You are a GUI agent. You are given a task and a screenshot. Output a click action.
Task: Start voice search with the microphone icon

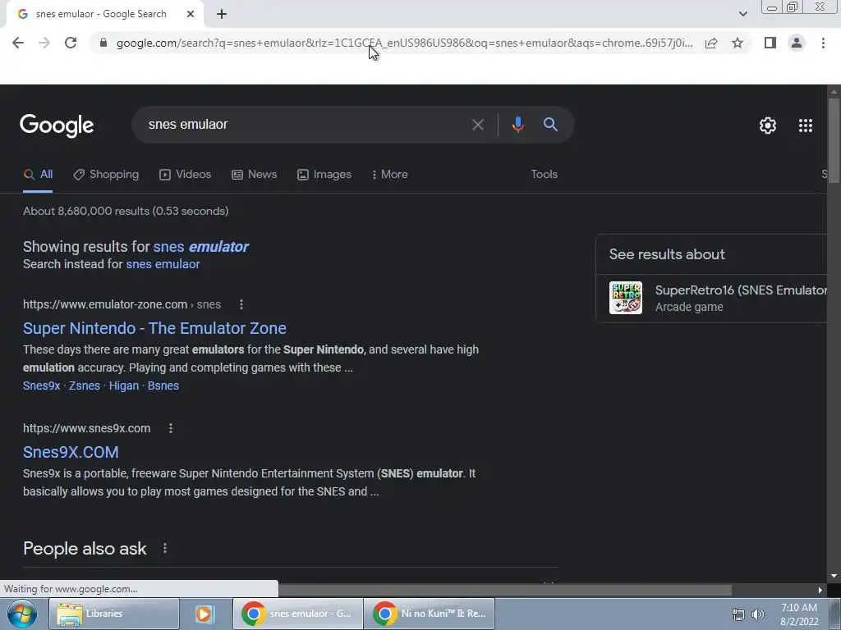click(x=517, y=125)
